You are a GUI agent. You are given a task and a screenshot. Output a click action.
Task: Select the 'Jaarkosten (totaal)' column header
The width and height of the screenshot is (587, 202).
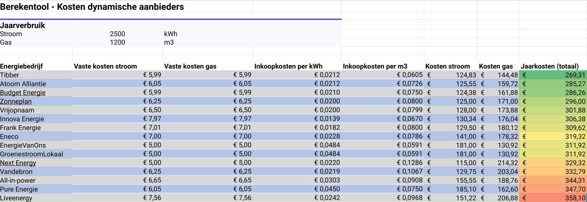click(x=550, y=66)
